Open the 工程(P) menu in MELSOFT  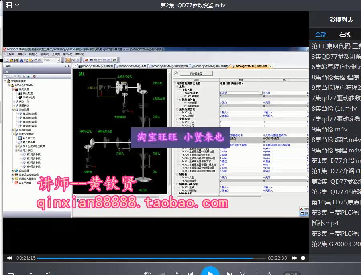click(x=10, y=54)
